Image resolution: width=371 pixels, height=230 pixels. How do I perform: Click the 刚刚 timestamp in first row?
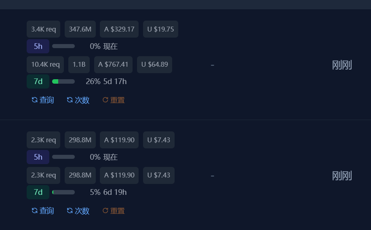coord(342,65)
